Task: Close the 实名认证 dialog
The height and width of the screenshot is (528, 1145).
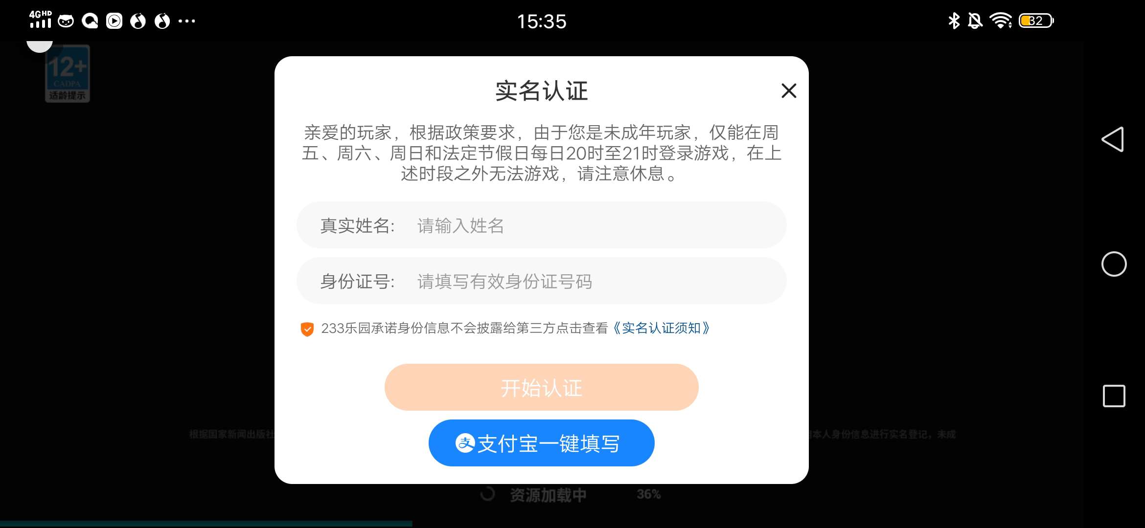Action: click(x=789, y=90)
